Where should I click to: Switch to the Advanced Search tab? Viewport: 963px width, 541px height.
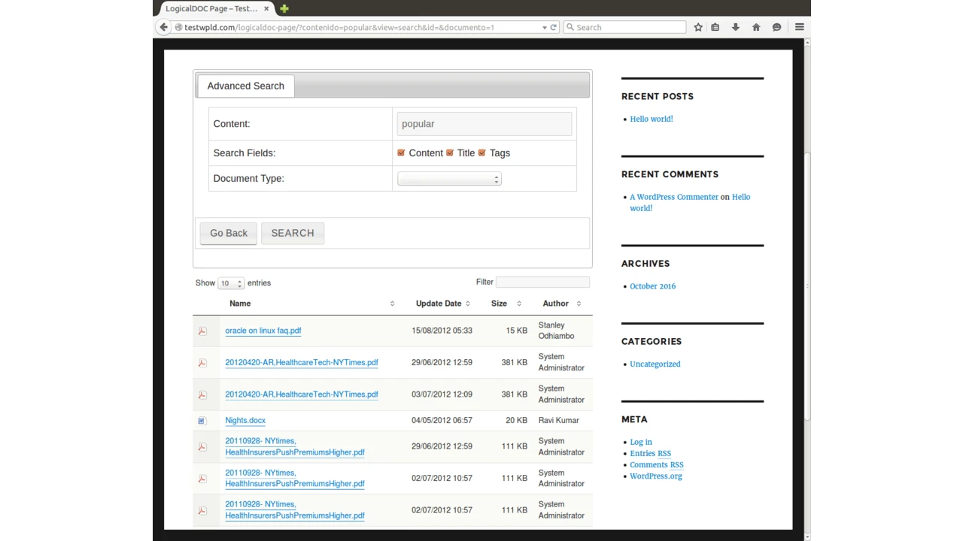tap(245, 86)
